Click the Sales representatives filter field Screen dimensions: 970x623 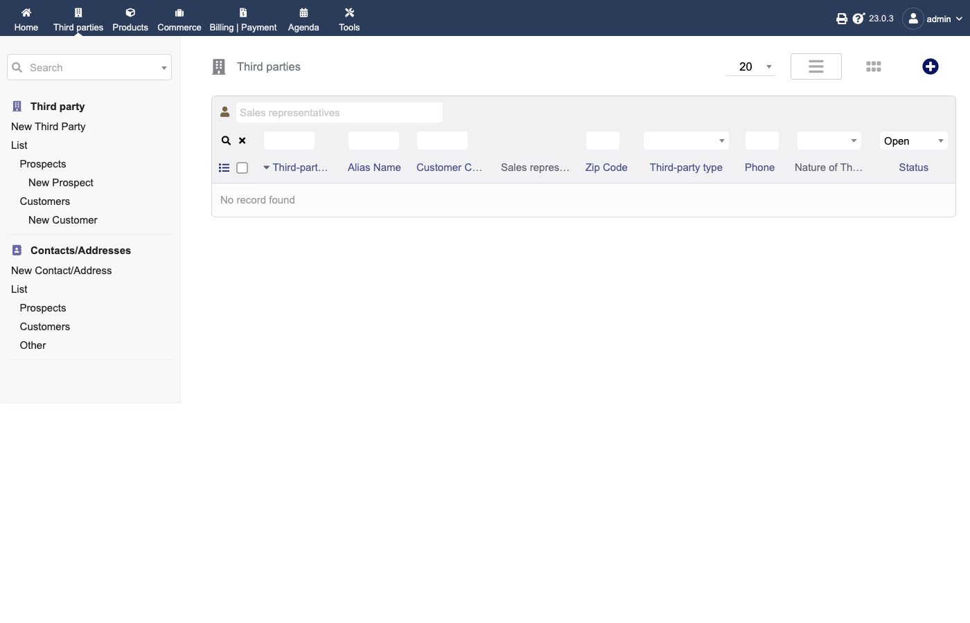click(x=339, y=113)
